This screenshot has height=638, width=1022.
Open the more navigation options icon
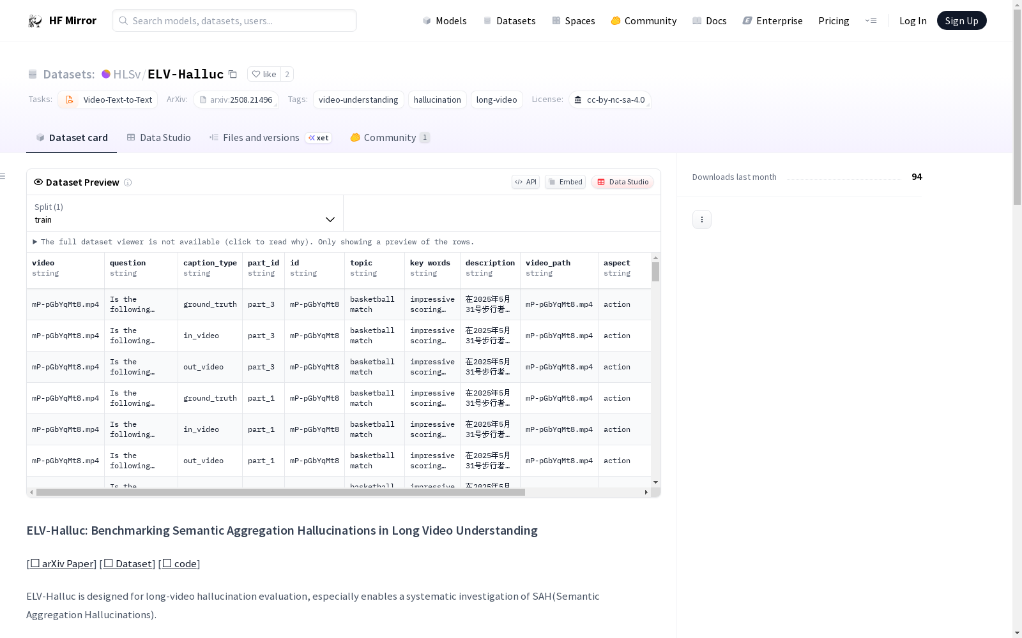[x=871, y=20]
